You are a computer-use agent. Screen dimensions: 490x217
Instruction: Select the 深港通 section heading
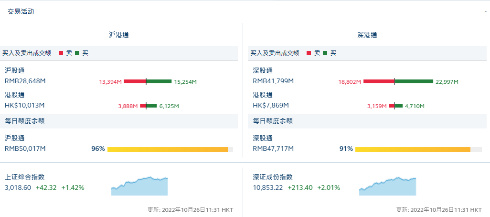(367, 35)
